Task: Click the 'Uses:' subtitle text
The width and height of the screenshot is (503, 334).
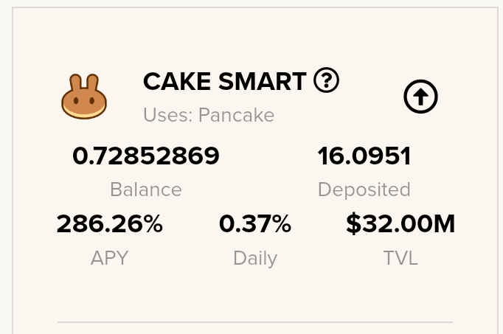Action: click(x=167, y=115)
